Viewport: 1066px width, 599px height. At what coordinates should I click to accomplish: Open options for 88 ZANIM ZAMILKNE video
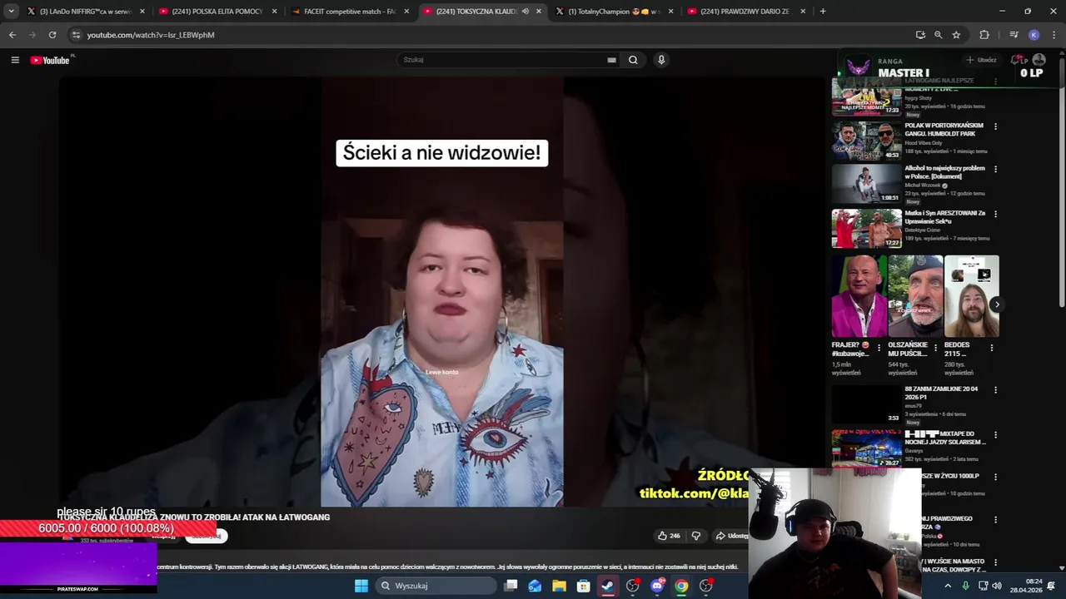point(995,390)
